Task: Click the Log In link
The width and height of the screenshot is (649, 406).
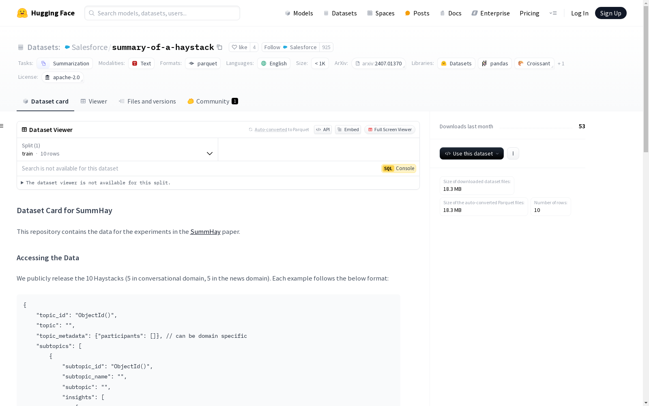Action: 580,13
